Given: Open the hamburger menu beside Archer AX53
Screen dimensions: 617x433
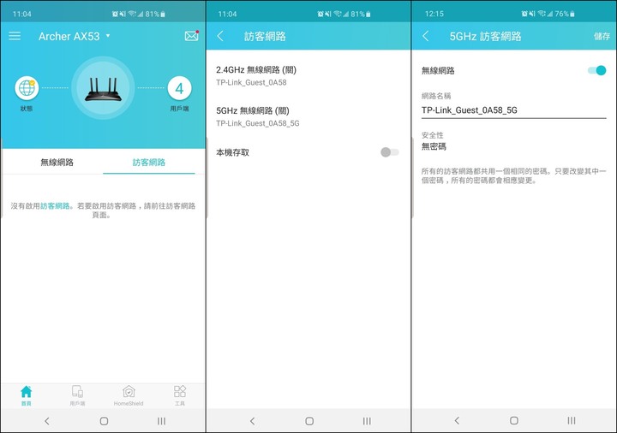Looking at the screenshot, I should [15, 36].
